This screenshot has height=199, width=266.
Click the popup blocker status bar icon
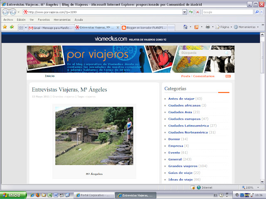[x=192, y=187]
